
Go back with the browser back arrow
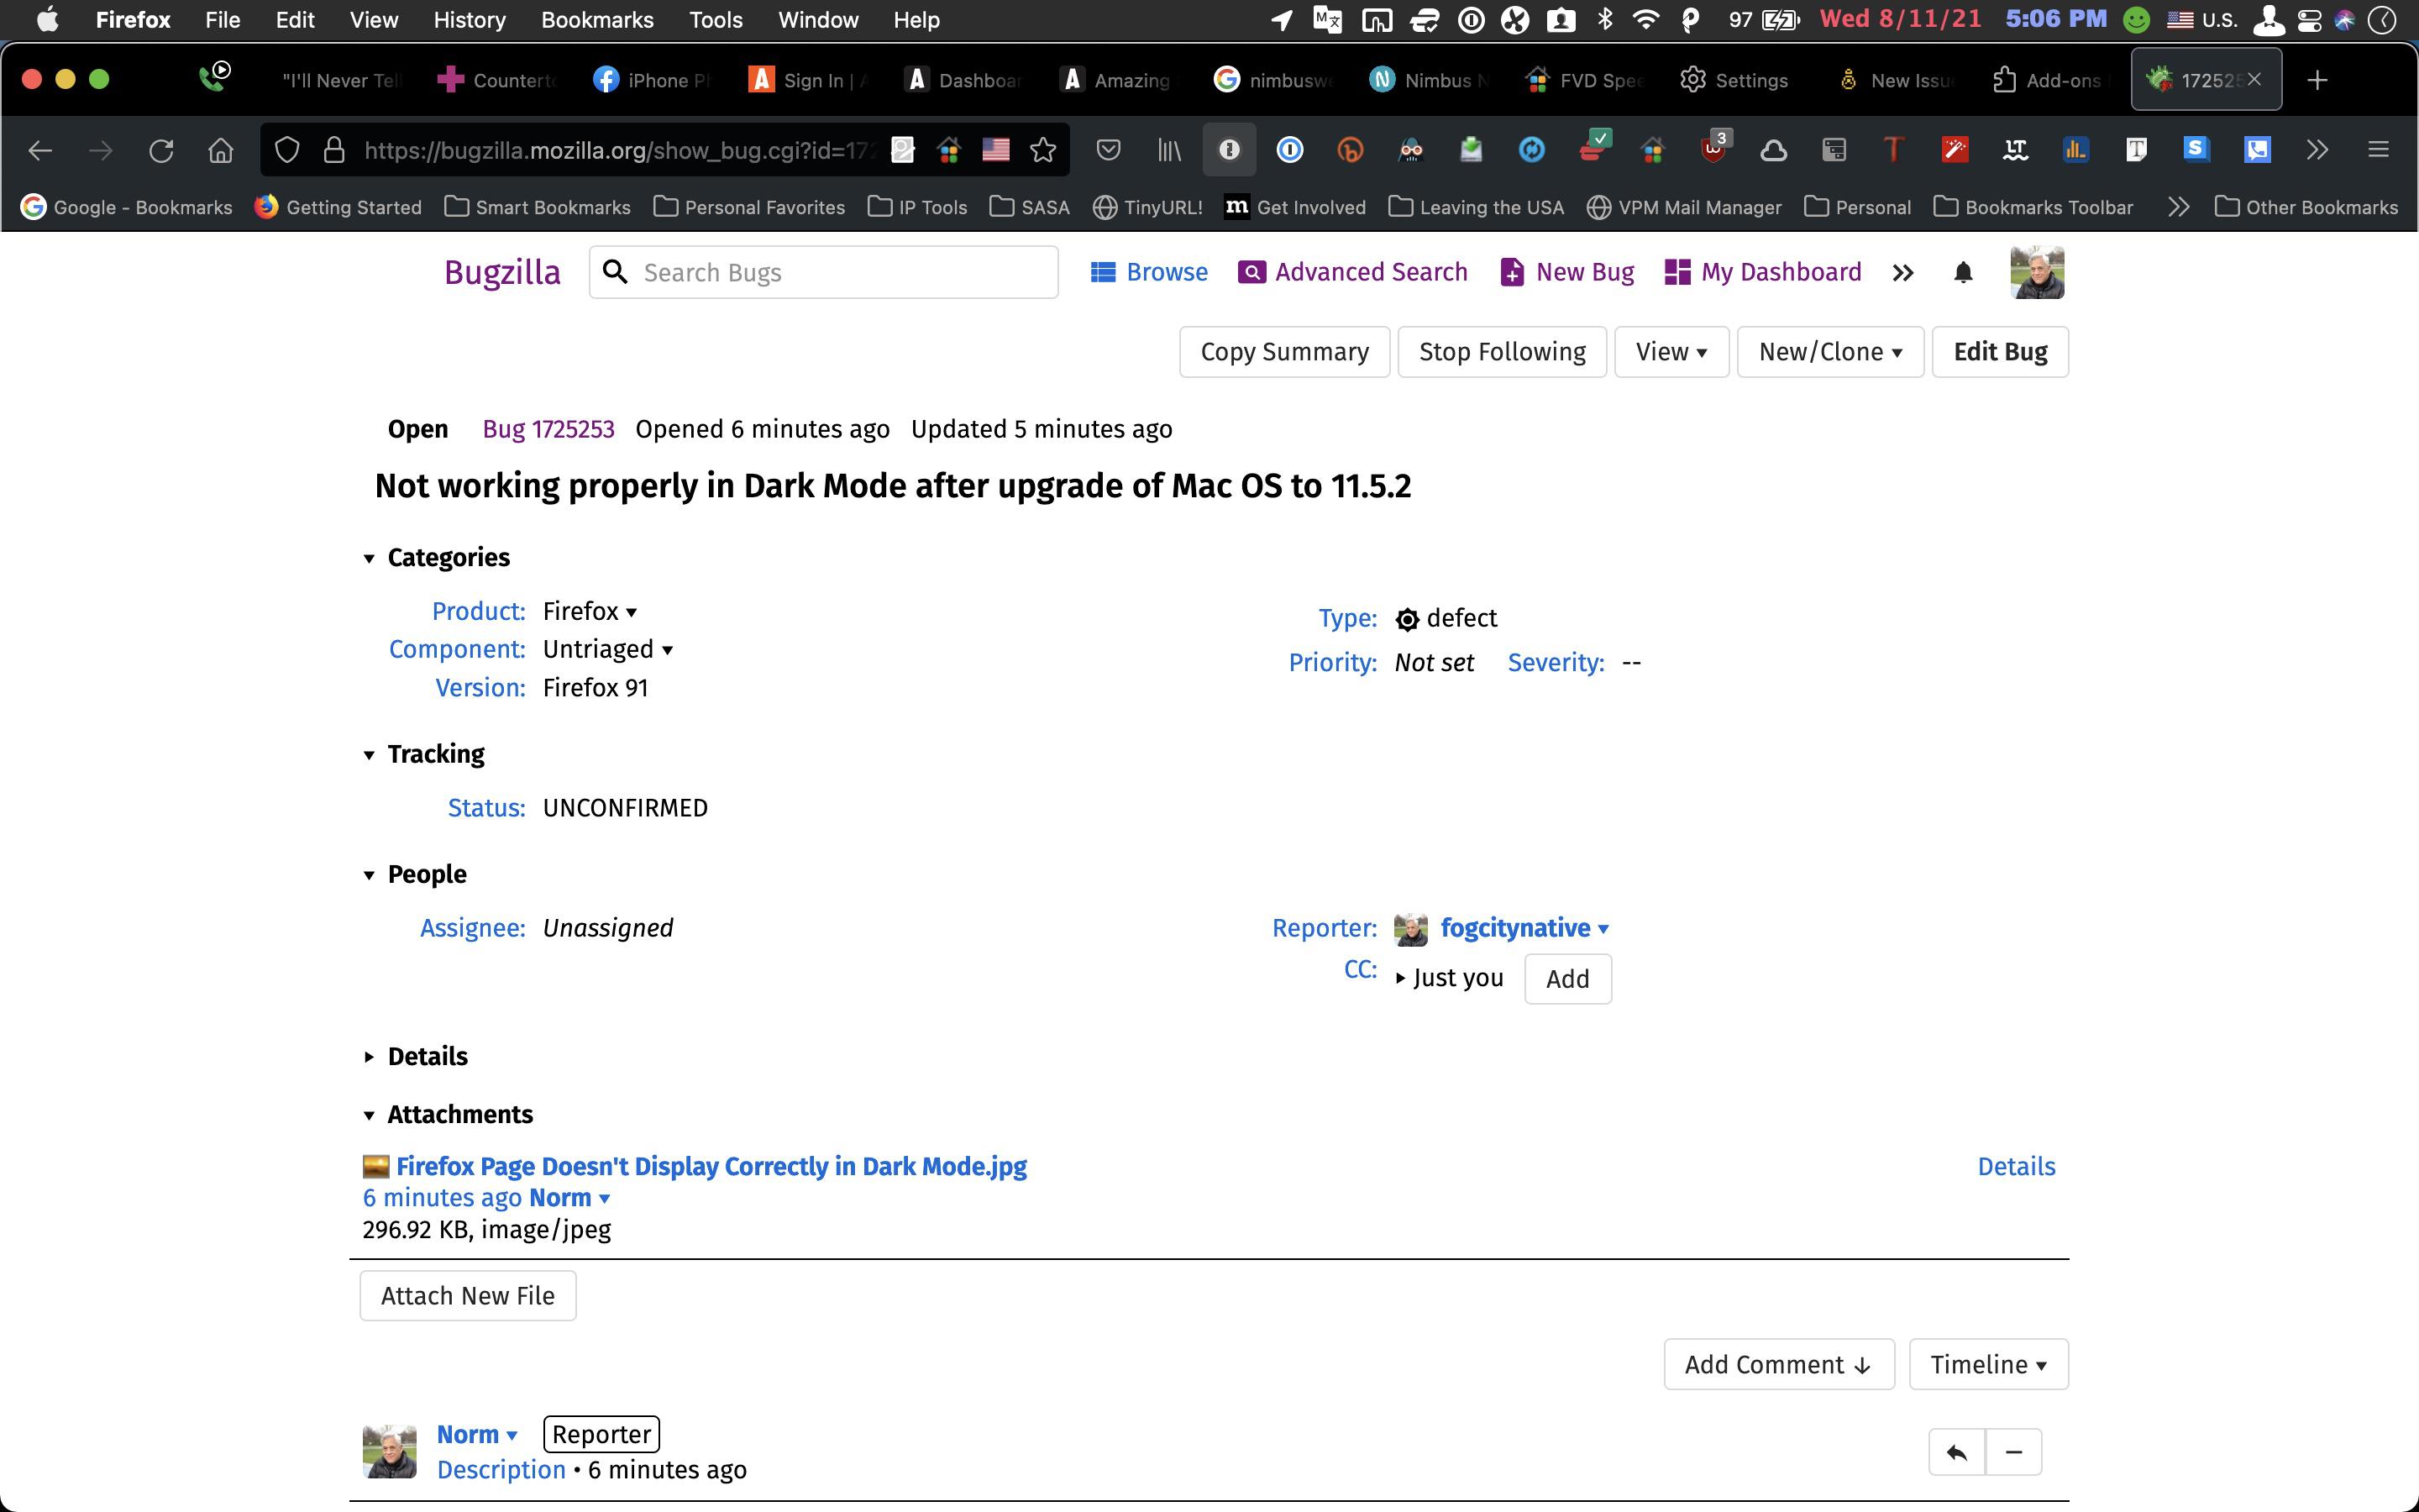40,150
